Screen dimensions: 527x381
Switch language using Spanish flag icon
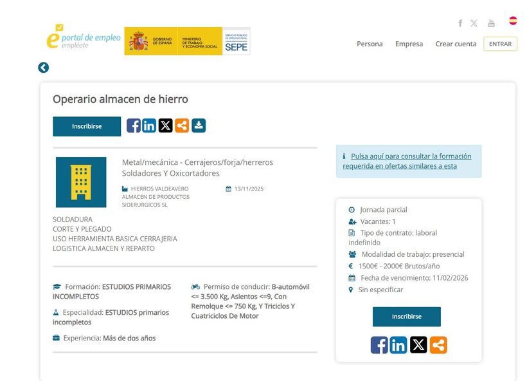click(x=513, y=21)
